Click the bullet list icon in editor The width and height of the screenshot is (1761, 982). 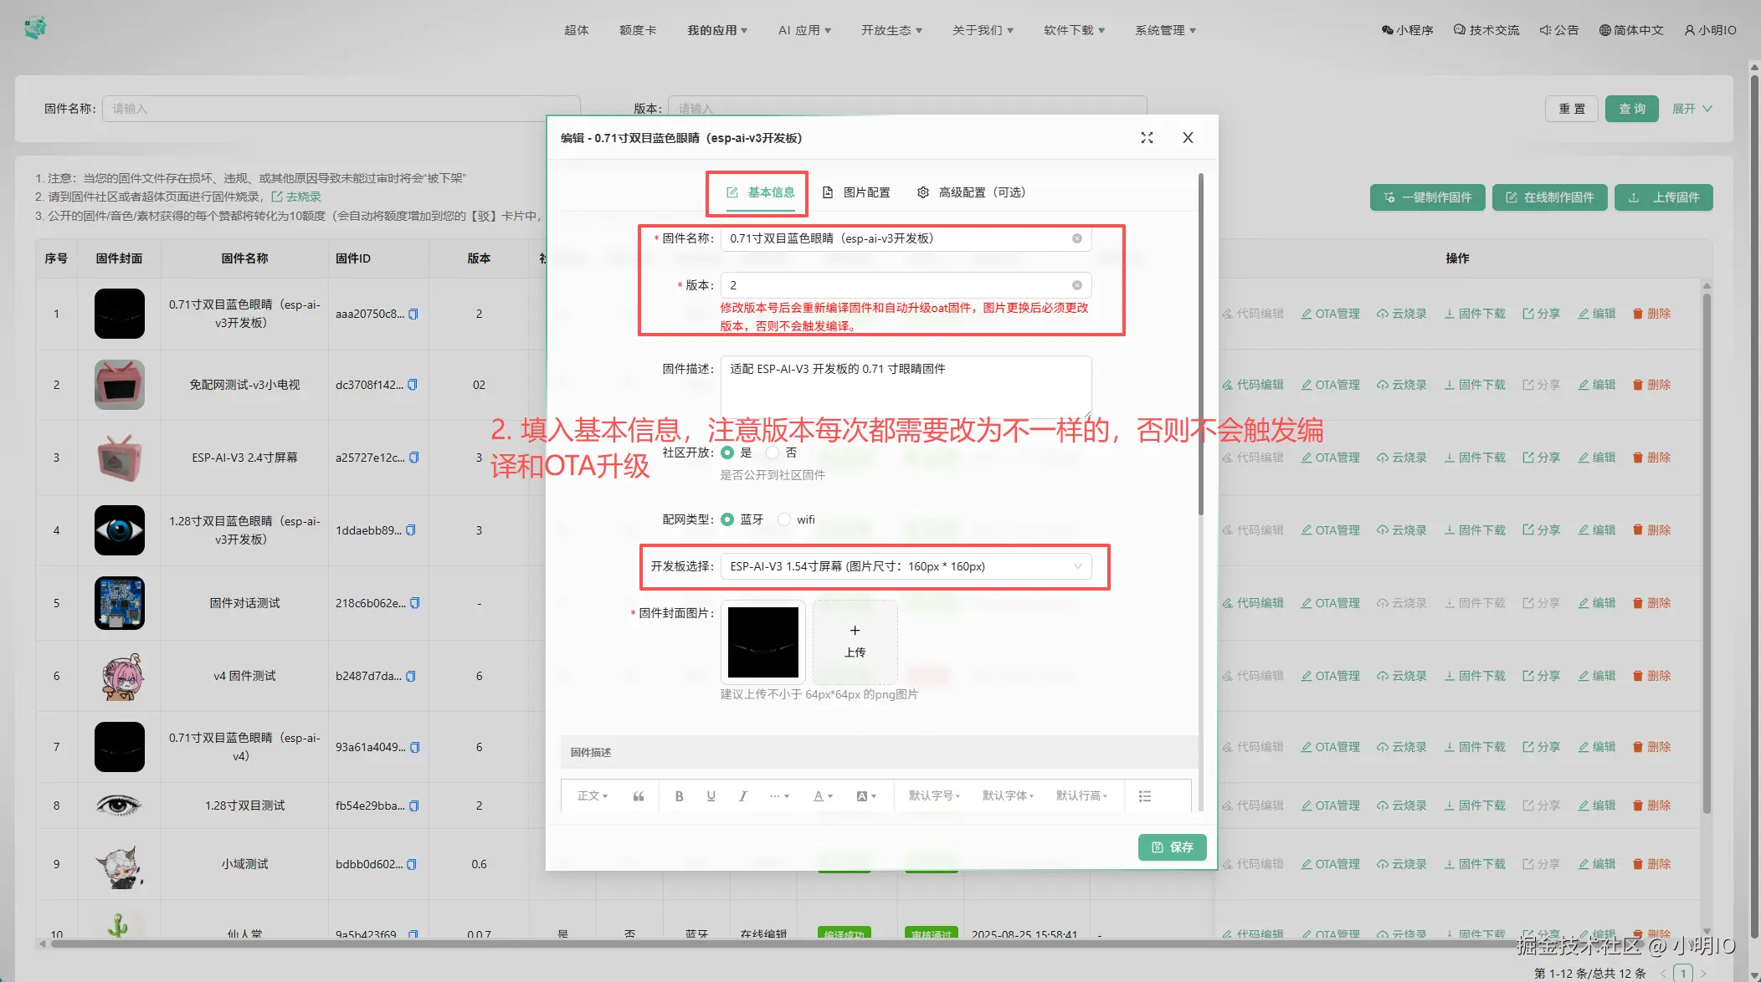[x=1145, y=796]
